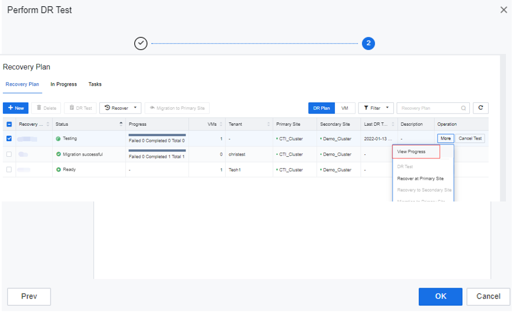Image resolution: width=514 pixels, height=314 pixels.
Task: Sort by the Tenant column arrows
Action: [268, 124]
